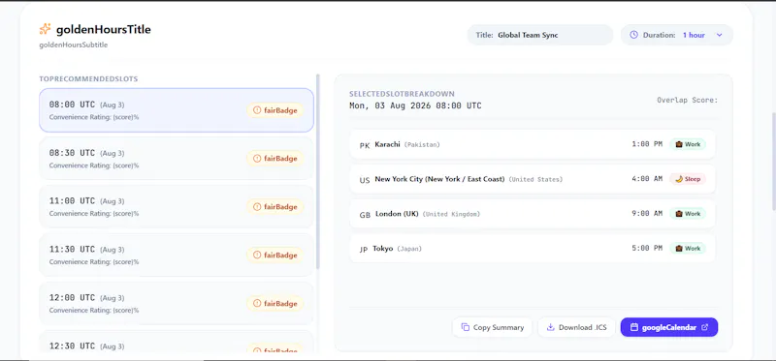Click the PK country code label
This screenshot has width=776, height=361.
(365, 145)
